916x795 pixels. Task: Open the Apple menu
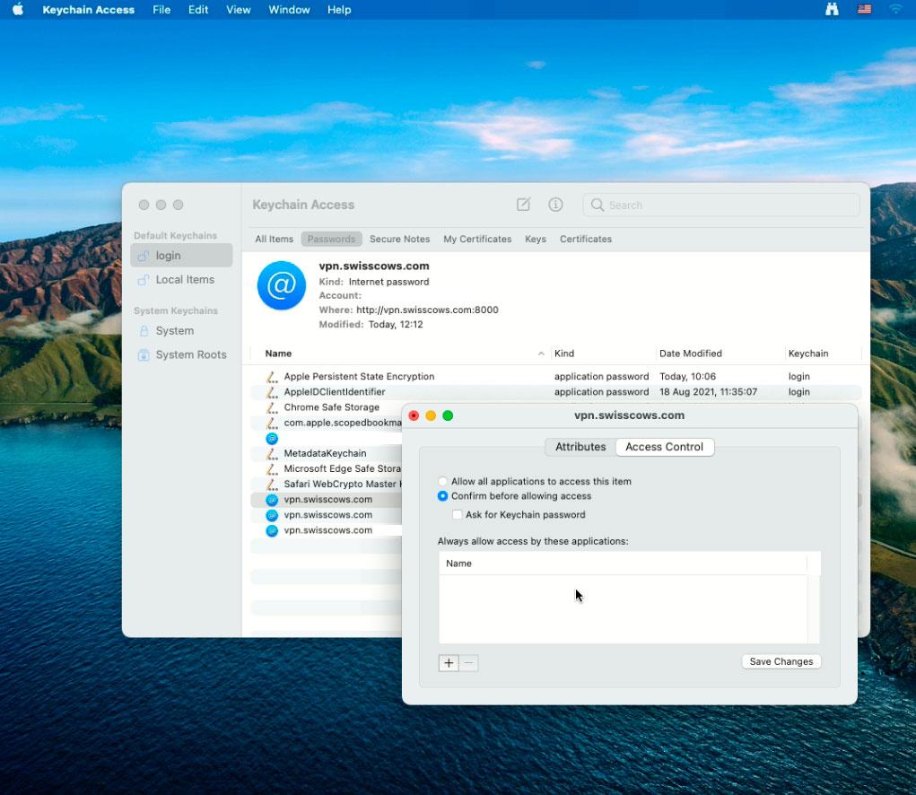point(18,9)
